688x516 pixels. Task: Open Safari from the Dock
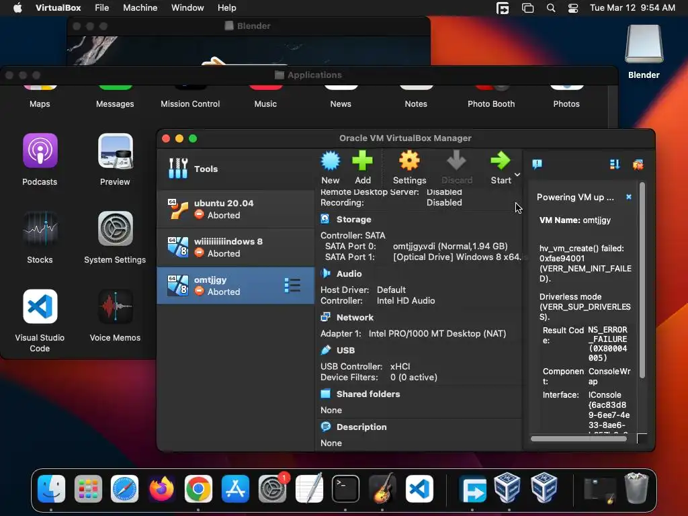124,489
